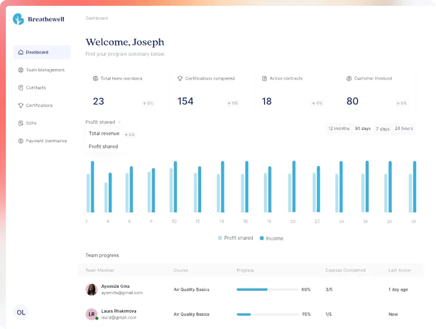The width and height of the screenshot is (436, 329).
Task: Click the Breathewell leaf logo icon
Action: tap(19, 19)
